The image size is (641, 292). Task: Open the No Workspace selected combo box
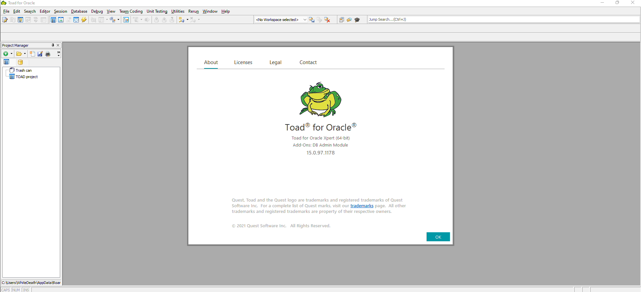(281, 20)
